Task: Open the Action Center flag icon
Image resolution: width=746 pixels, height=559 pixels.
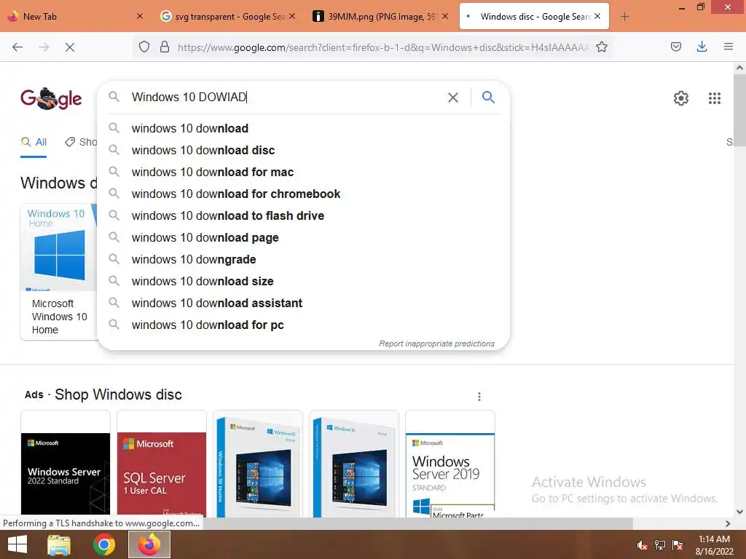Action: pos(678,545)
